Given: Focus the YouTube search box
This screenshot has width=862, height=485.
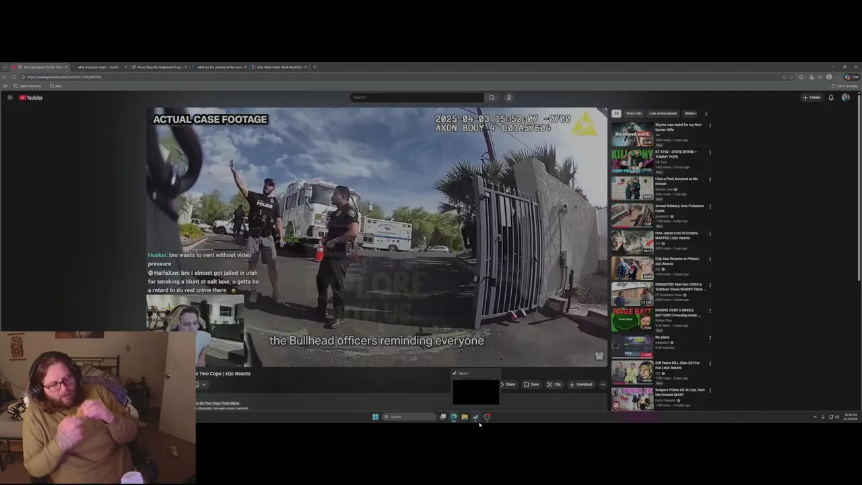Looking at the screenshot, I should (417, 98).
